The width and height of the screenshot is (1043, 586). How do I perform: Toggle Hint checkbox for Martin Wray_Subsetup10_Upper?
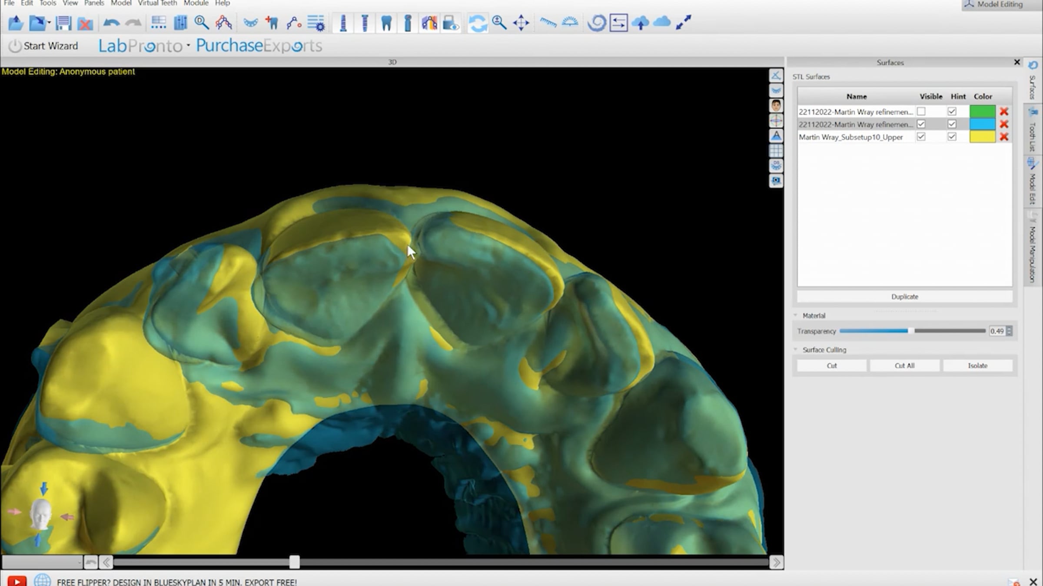click(x=952, y=137)
